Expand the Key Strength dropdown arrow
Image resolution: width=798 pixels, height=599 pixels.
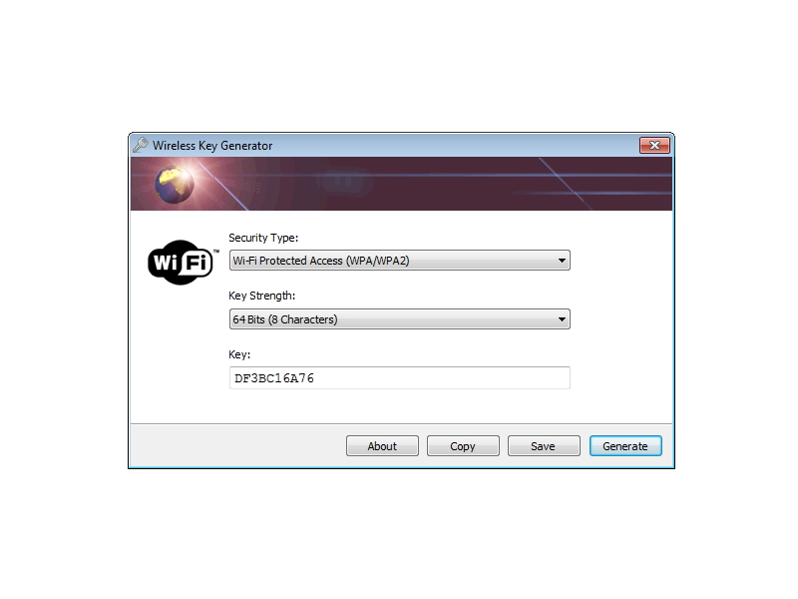[562, 319]
